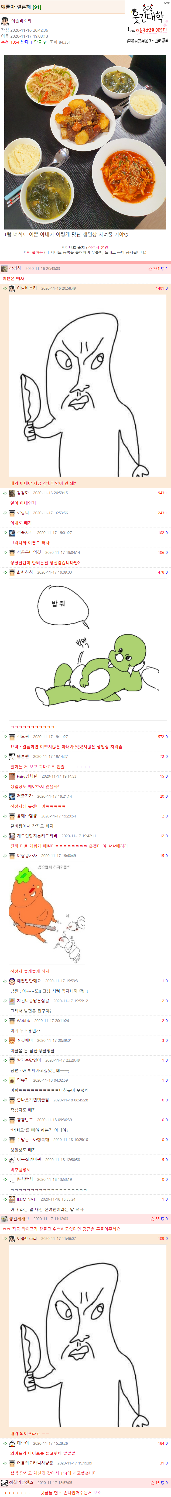Click the username 건드림 on the reply

(x=23, y=736)
